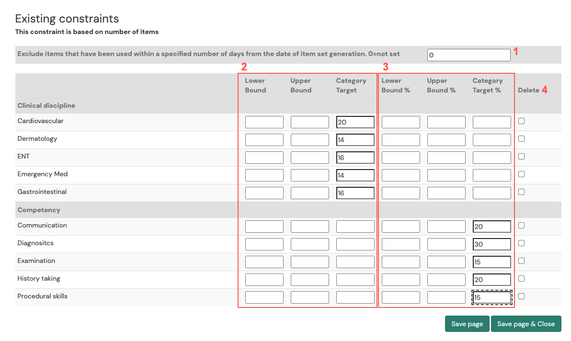This screenshot has height=341, width=571.
Task: Mark Procedural skills row for deletion
Action: coord(522,296)
